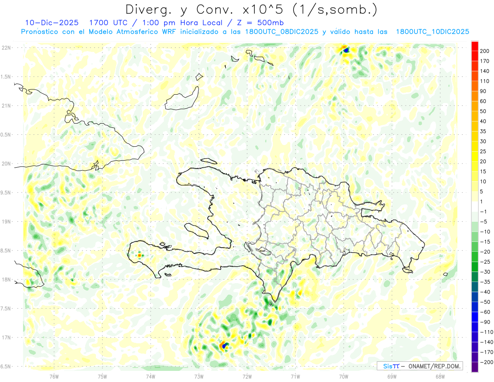This screenshot has width=494, height=382.
Task: Click the colorbar value '140' in red range
Action: tap(485, 71)
